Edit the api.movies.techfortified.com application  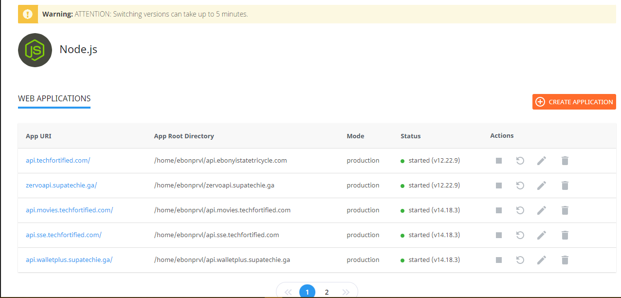click(541, 210)
